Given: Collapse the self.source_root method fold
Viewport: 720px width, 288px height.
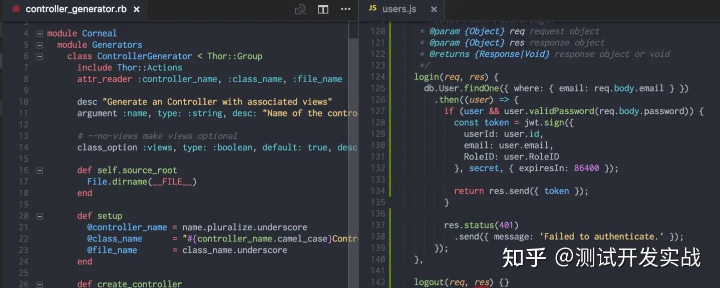Looking at the screenshot, I should coord(40,170).
